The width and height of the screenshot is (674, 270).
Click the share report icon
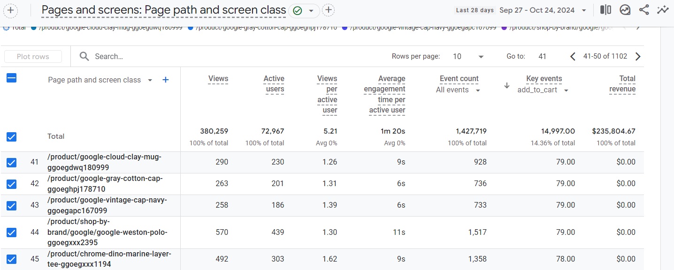coord(644,10)
